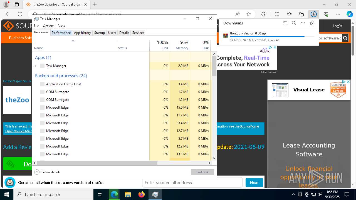
Task: Toggle Edge split screen icon
Action: [x=277, y=14]
